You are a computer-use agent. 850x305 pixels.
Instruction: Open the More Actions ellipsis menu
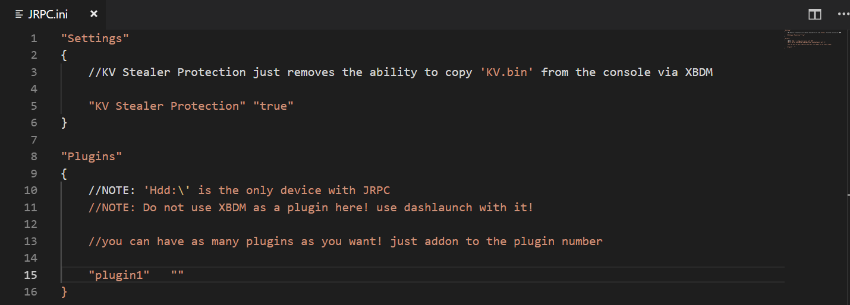click(x=843, y=14)
